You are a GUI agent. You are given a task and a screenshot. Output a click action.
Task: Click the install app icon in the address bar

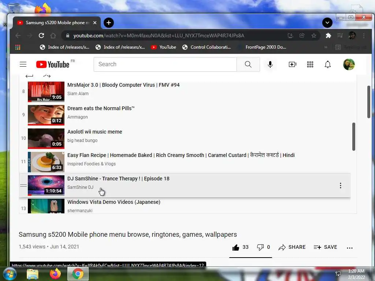point(290,35)
